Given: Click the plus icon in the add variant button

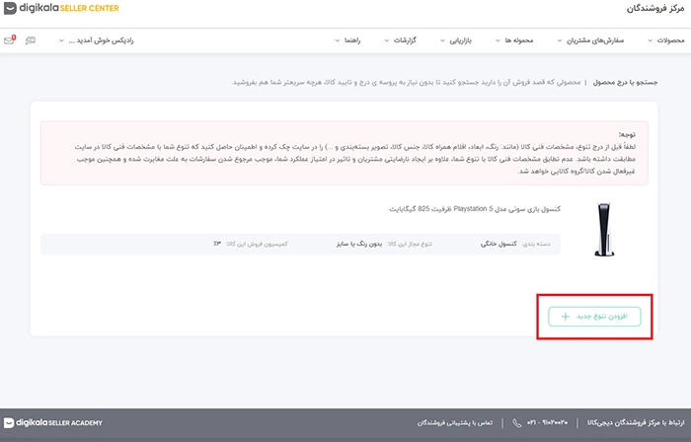Looking at the screenshot, I should tap(564, 317).
